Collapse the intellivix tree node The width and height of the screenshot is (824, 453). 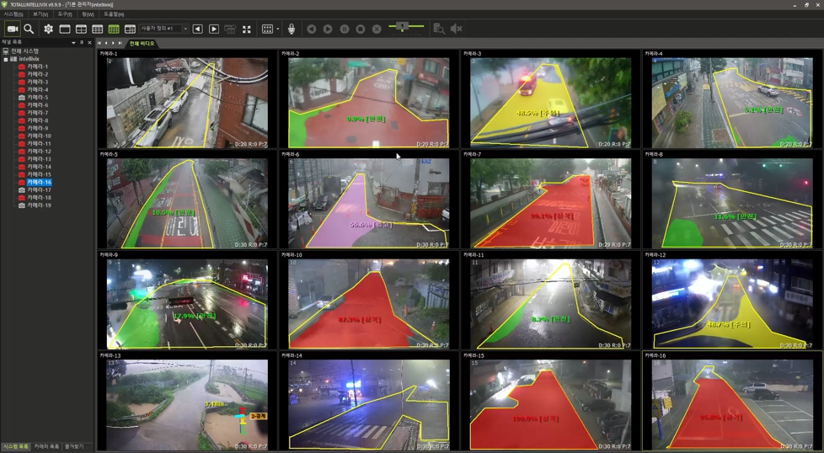pos(6,59)
